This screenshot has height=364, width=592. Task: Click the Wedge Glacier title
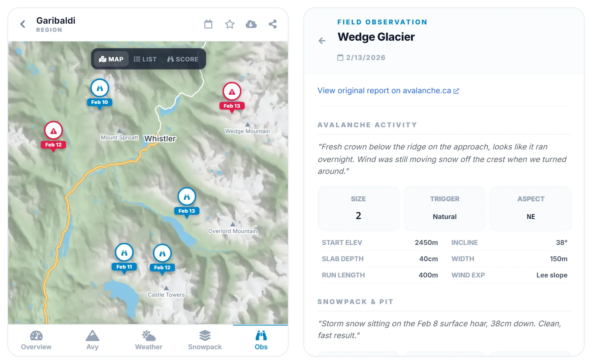[x=376, y=37]
